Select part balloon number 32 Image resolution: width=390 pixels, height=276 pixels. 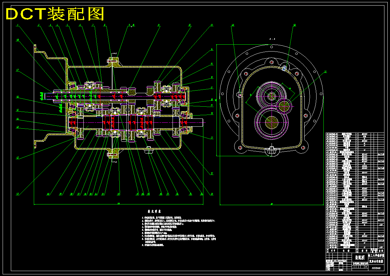point(119,194)
